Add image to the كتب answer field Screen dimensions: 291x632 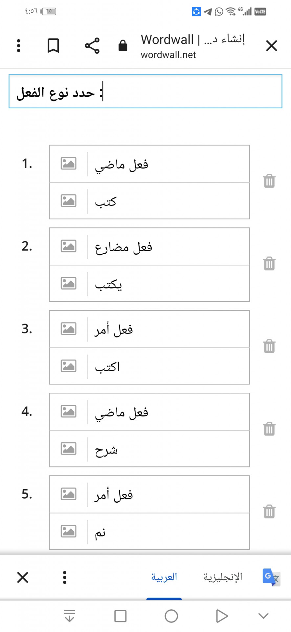coord(68,200)
